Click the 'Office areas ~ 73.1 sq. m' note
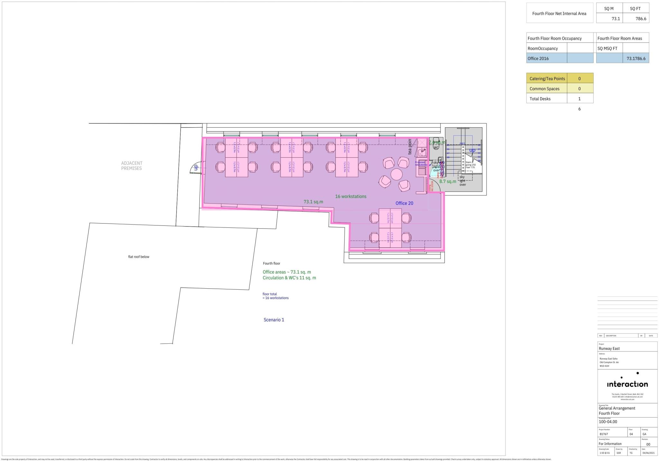This screenshot has width=659, height=461. point(287,272)
